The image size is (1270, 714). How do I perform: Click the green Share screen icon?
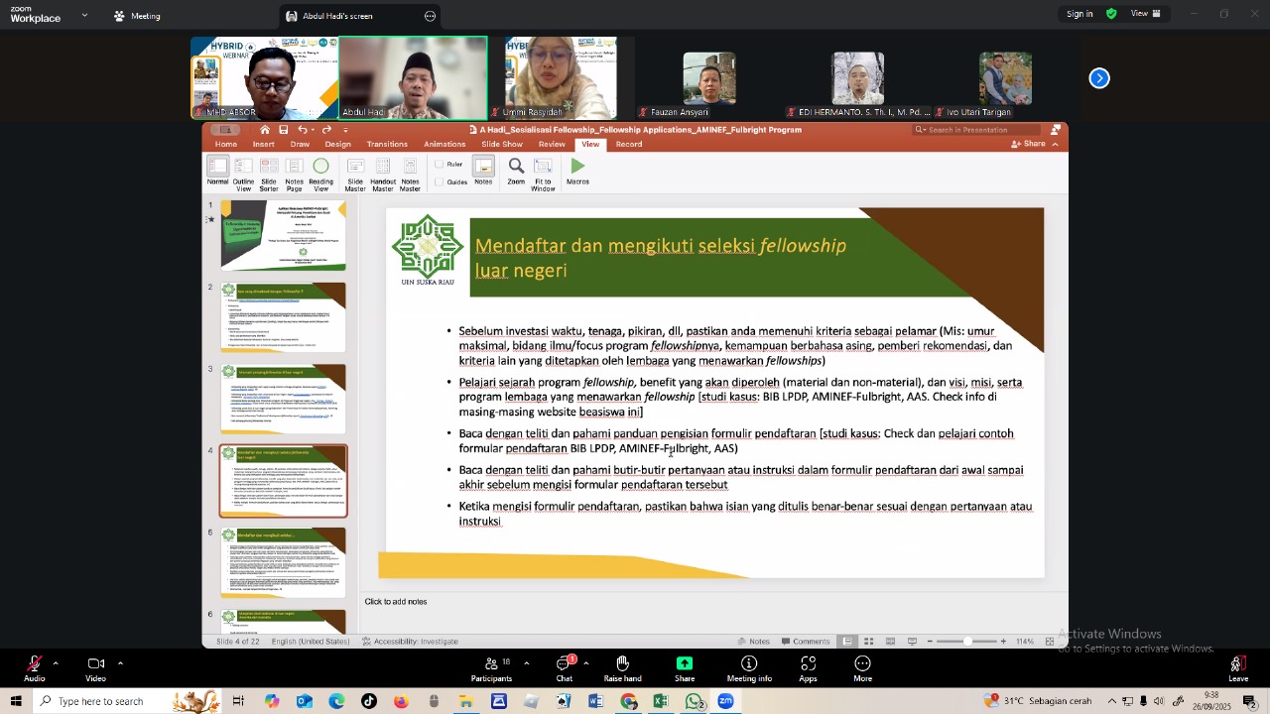click(x=685, y=664)
